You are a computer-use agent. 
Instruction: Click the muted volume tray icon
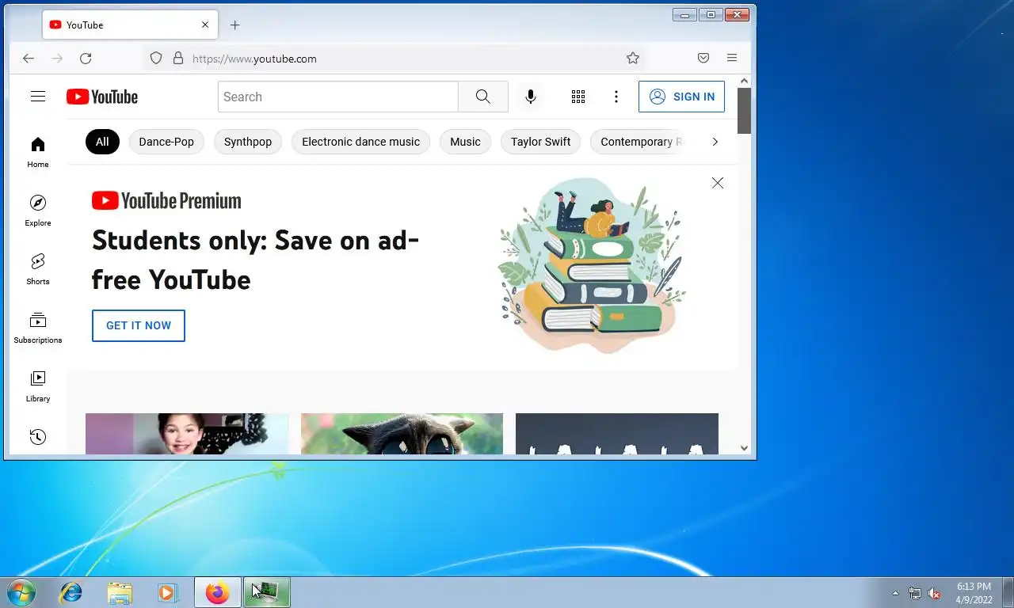pyautogui.click(x=935, y=593)
